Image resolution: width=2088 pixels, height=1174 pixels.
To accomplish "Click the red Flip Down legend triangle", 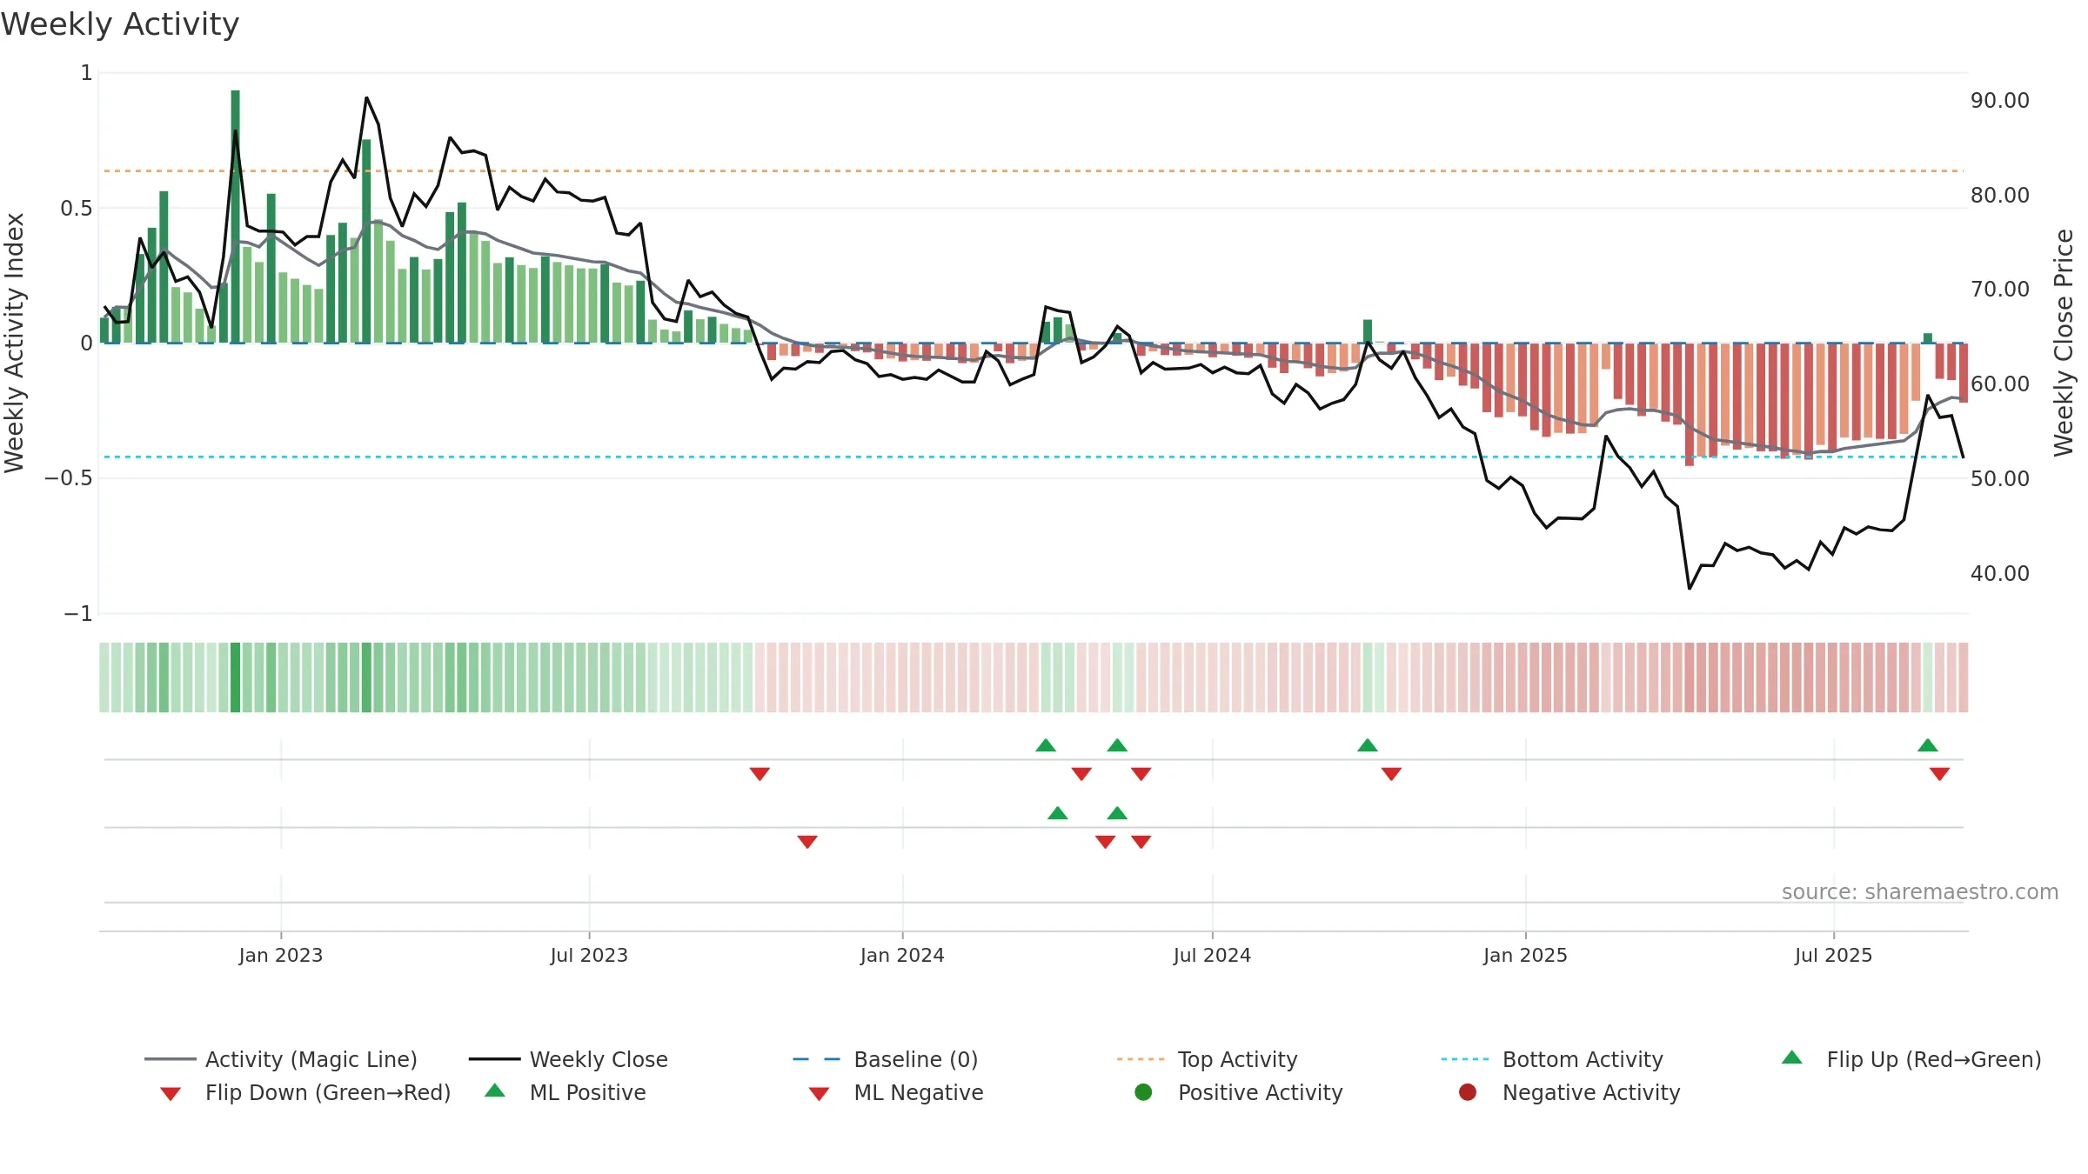I will pos(171,1094).
